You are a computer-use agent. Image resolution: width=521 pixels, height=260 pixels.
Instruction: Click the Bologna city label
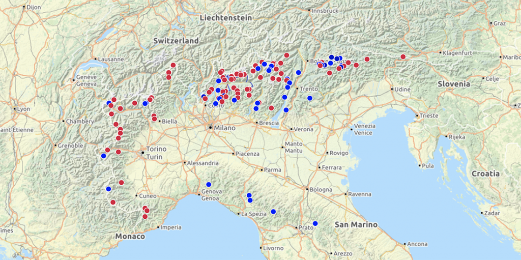[x=321, y=189]
